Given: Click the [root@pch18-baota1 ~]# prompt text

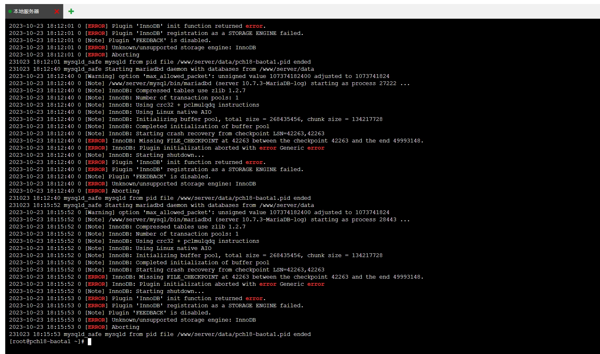Looking at the screenshot, I should [46, 342].
